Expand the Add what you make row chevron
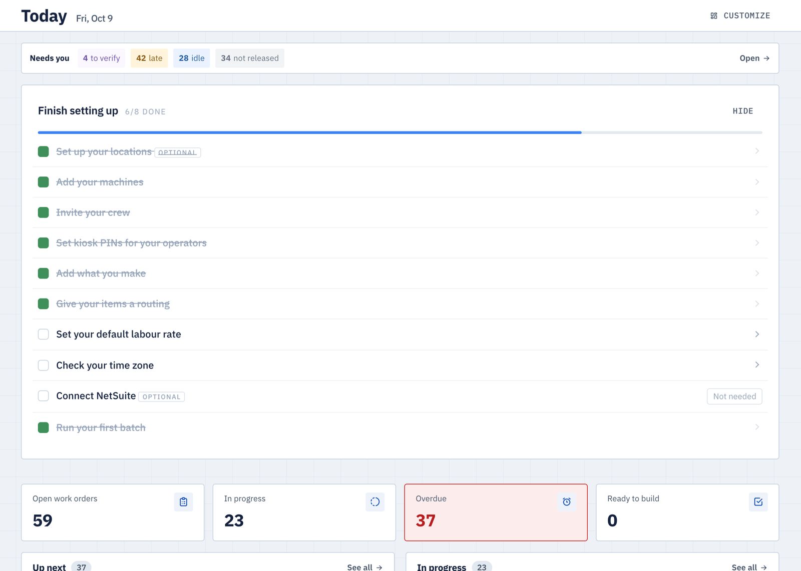The width and height of the screenshot is (801, 571). point(757,273)
